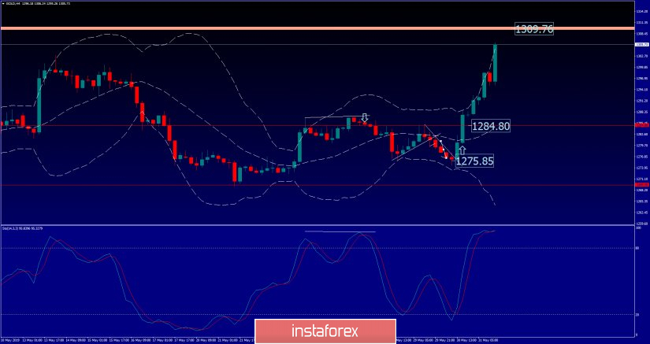This screenshot has height=344, width=650.
Task: Click the 31 May 05:00 time label
Action: click(488, 340)
